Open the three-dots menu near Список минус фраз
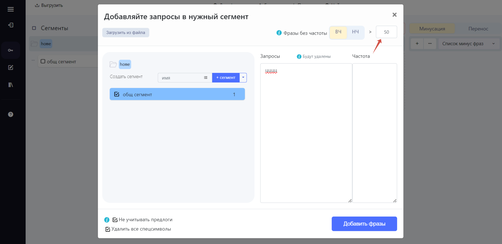This screenshot has height=244, width=502. tap(430, 44)
